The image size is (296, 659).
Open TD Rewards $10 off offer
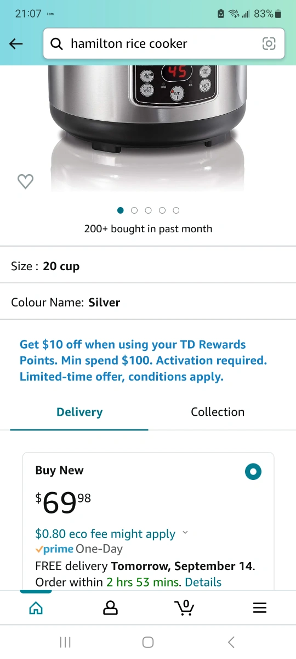pyautogui.click(x=143, y=361)
